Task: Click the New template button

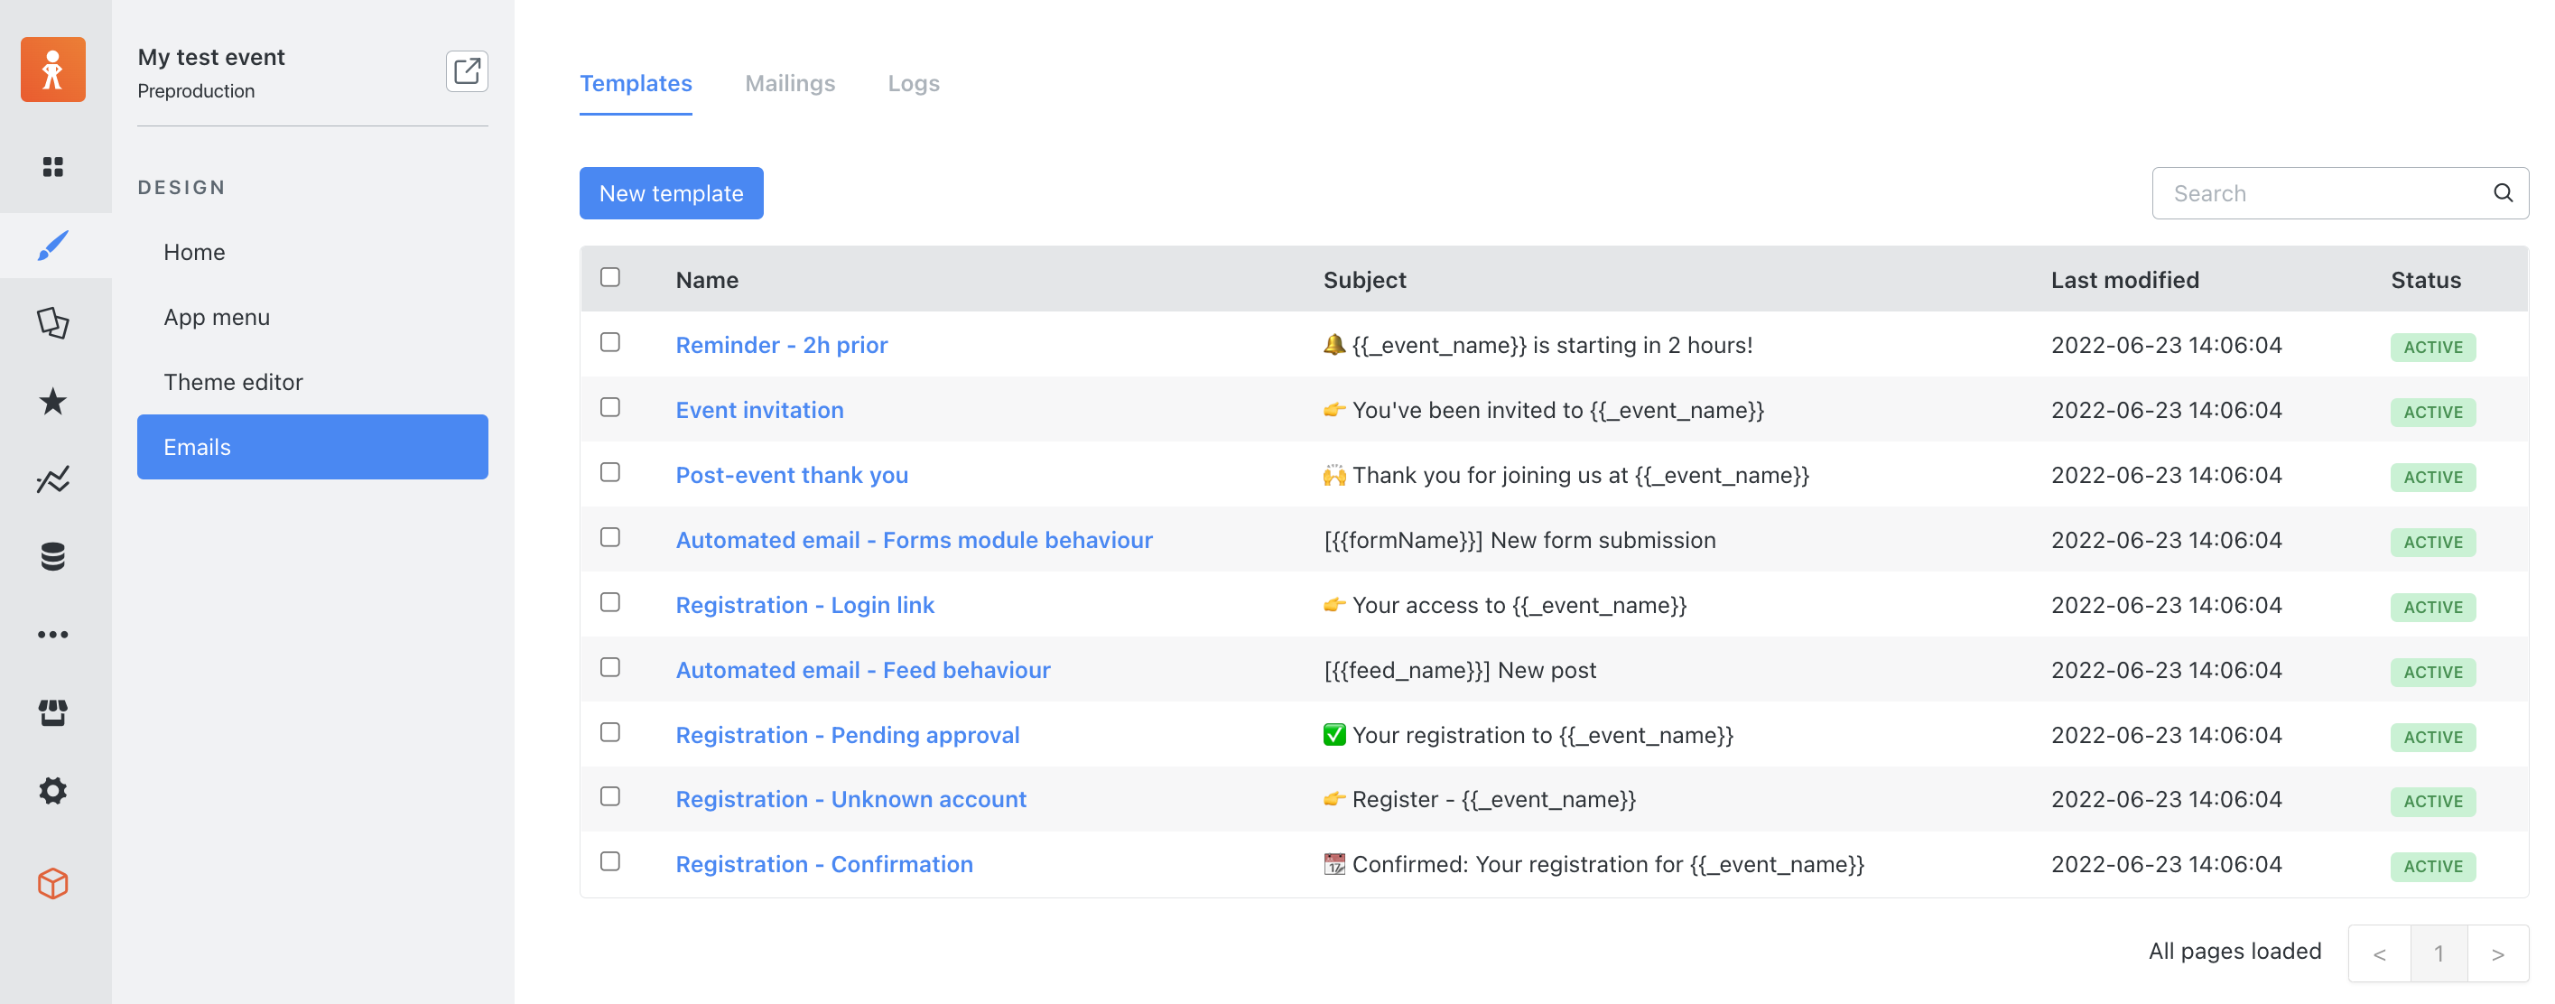Action: (672, 193)
